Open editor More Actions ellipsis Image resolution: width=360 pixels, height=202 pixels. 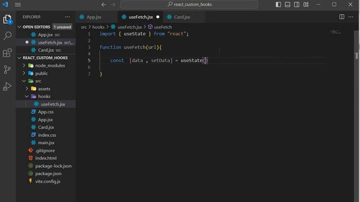pos(351,17)
